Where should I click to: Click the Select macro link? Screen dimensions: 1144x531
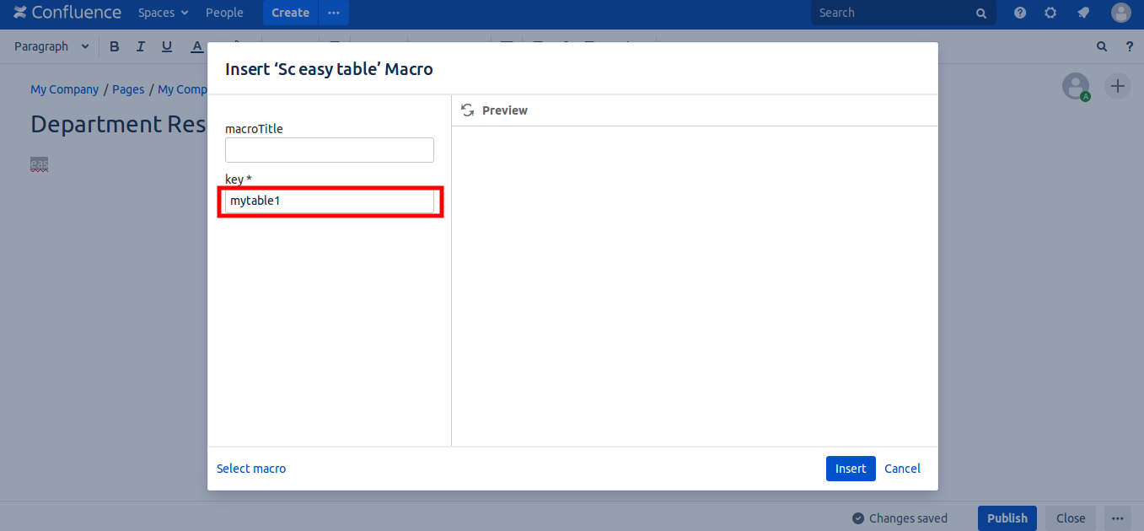(251, 469)
